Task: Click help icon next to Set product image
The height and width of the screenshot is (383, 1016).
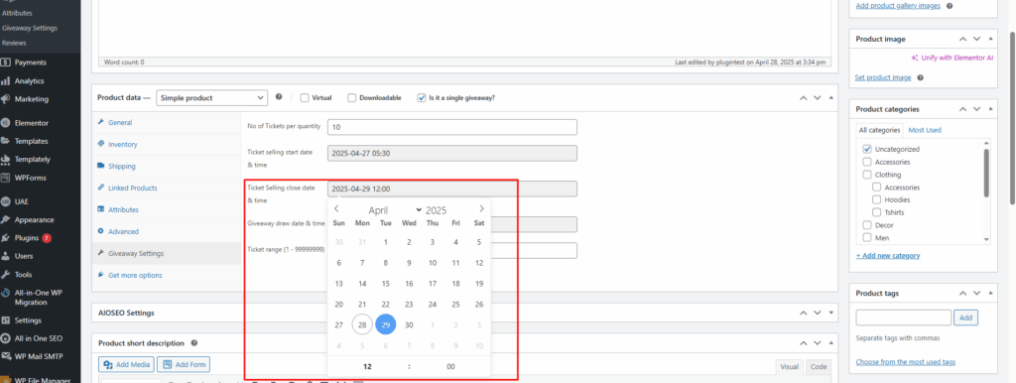Action: click(920, 77)
